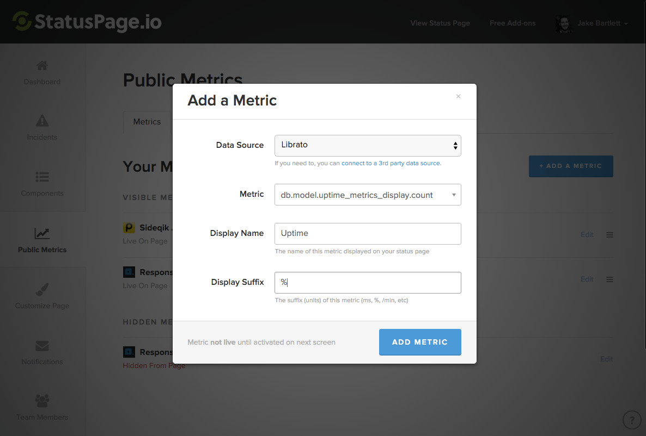Click the blue Add Metric button
The width and height of the screenshot is (646, 436).
(420, 342)
